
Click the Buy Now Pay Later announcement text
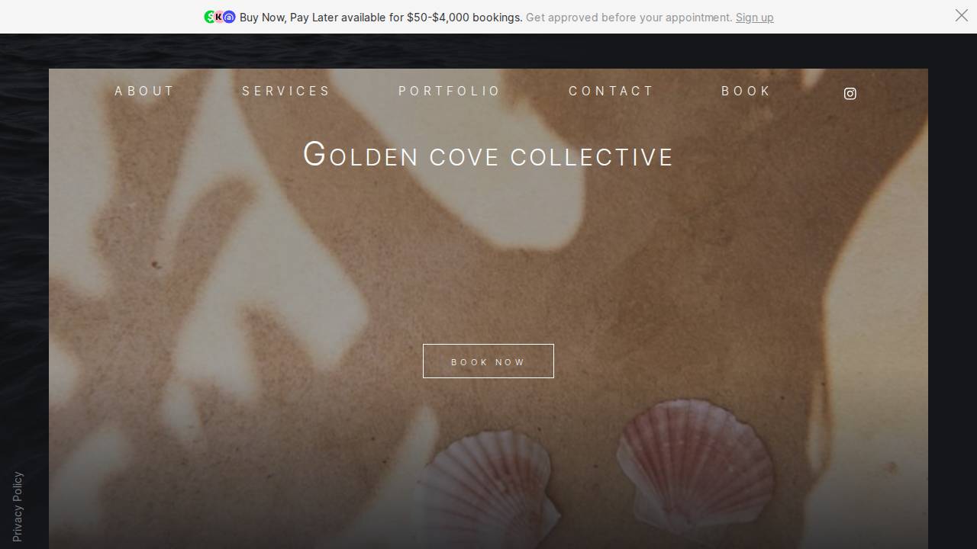(382, 17)
